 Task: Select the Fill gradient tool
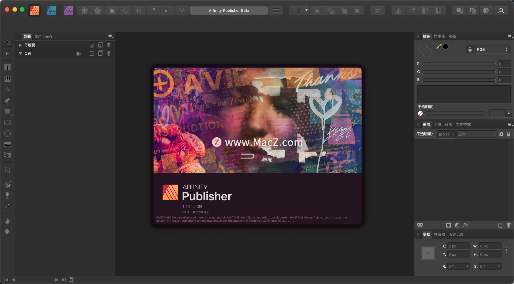click(7, 184)
